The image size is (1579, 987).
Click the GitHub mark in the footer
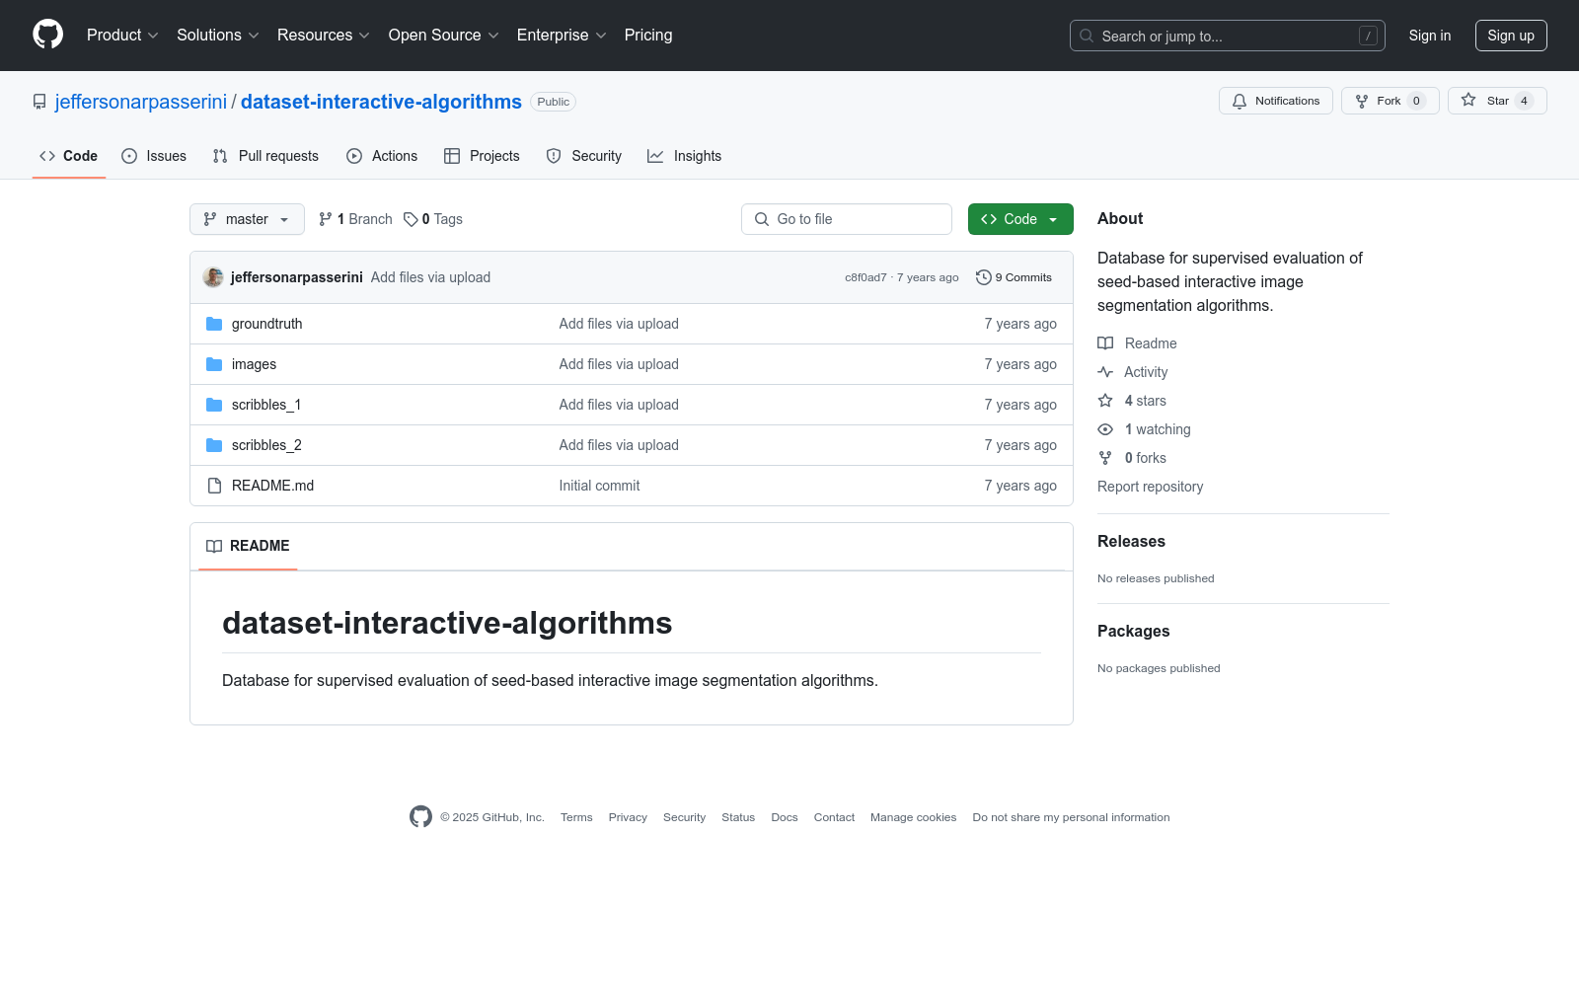pyautogui.click(x=420, y=817)
